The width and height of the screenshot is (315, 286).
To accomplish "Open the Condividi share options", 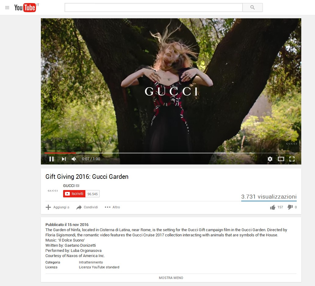I will coord(87,207).
